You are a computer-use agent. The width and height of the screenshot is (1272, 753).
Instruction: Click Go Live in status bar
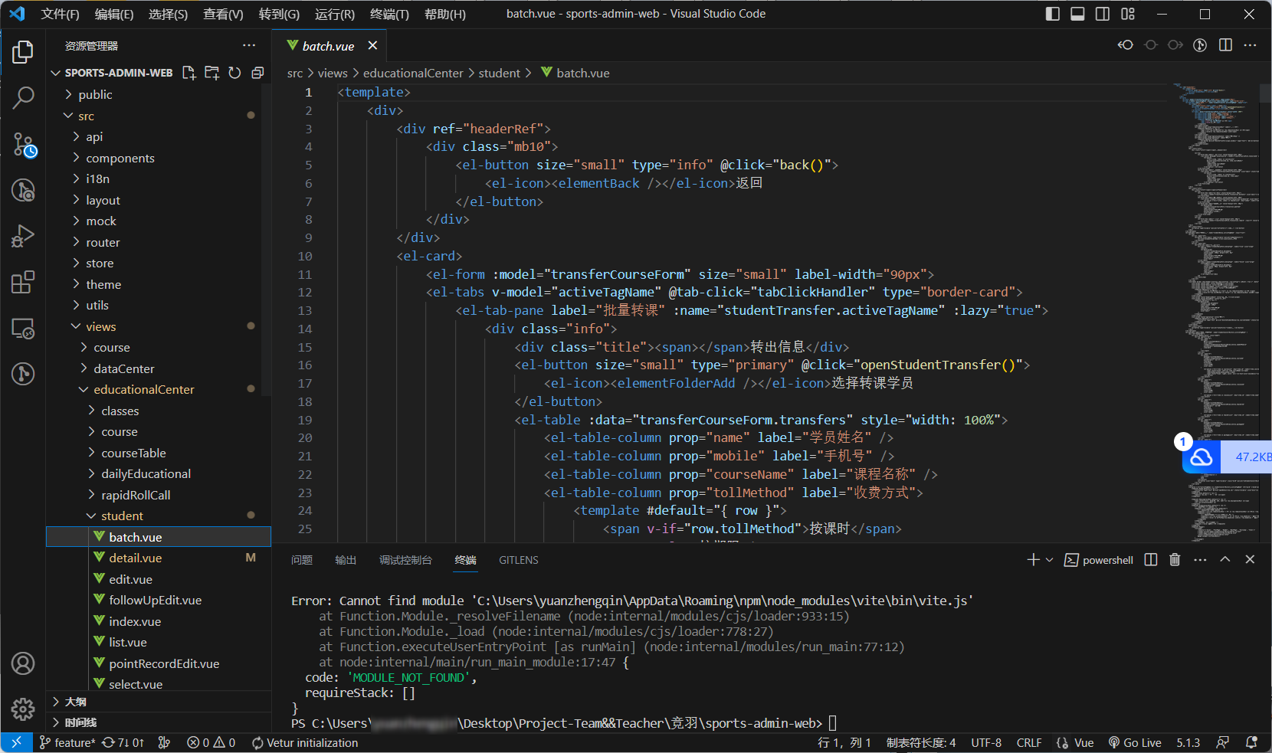point(1135,742)
